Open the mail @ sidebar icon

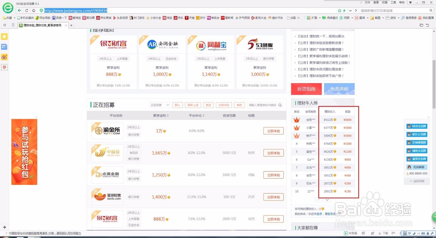click(4, 67)
